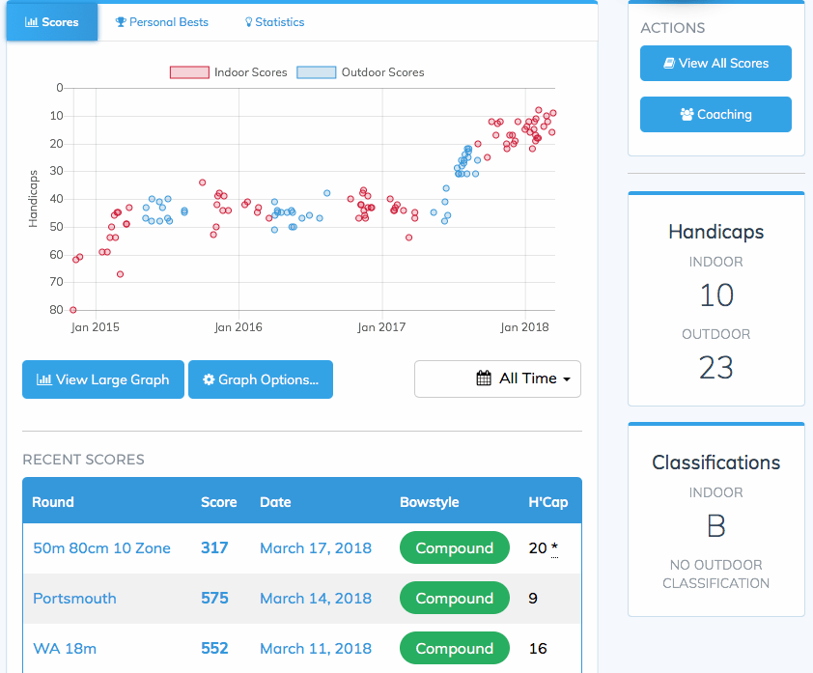Click the lightbulb icon next to Statistics
The width and height of the screenshot is (813, 673).
coord(247,21)
